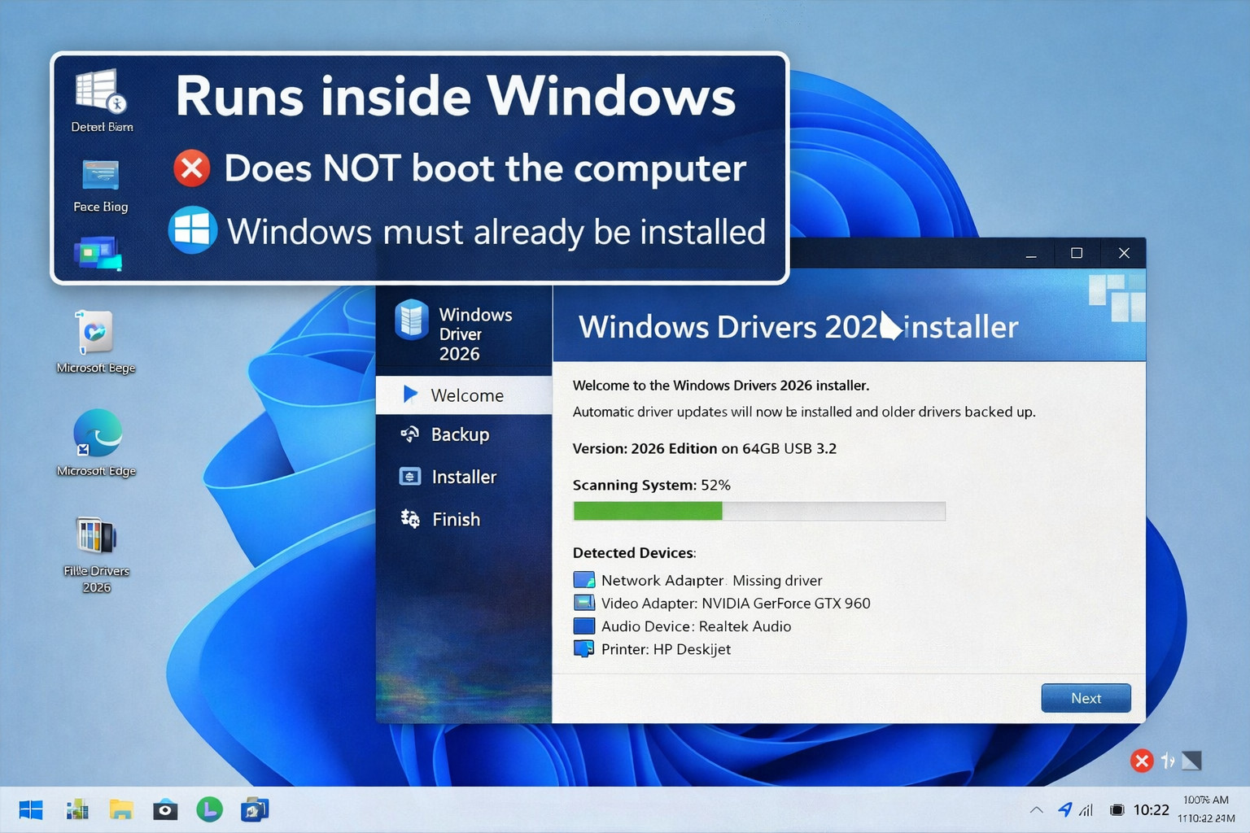This screenshot has height=833, width=1250.
Task: Click the Version: 2026 Edition on 64GB USB 3.2 text
Action: [x=705, y=448]
